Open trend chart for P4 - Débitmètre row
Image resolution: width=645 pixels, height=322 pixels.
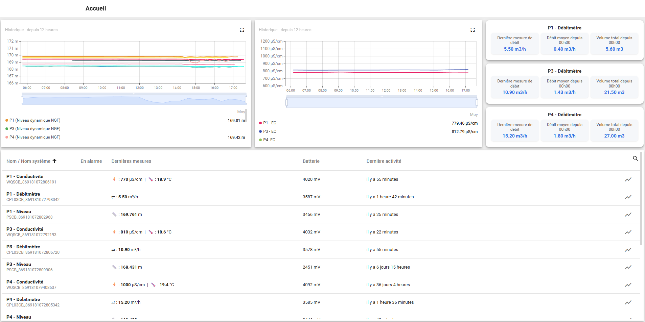point(628,302)
